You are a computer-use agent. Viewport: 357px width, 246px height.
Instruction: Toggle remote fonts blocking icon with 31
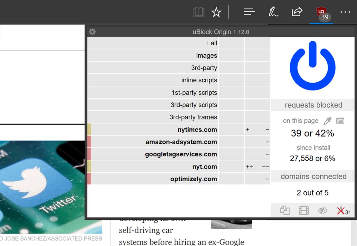pos(343,211)
